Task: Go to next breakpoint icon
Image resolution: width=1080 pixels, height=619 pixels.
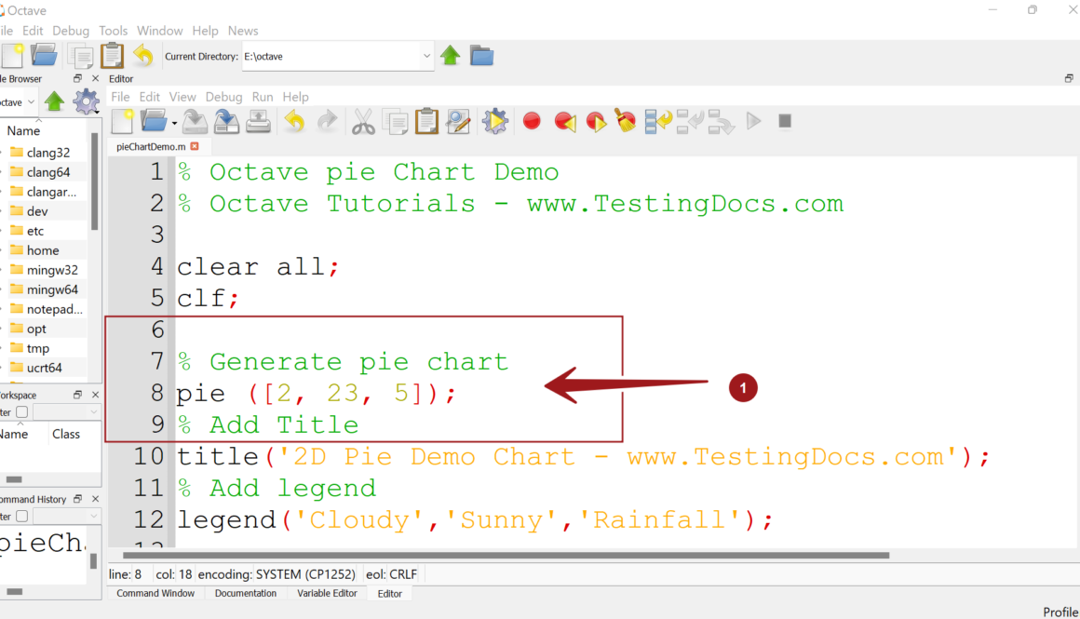Action: pos(595,121)
